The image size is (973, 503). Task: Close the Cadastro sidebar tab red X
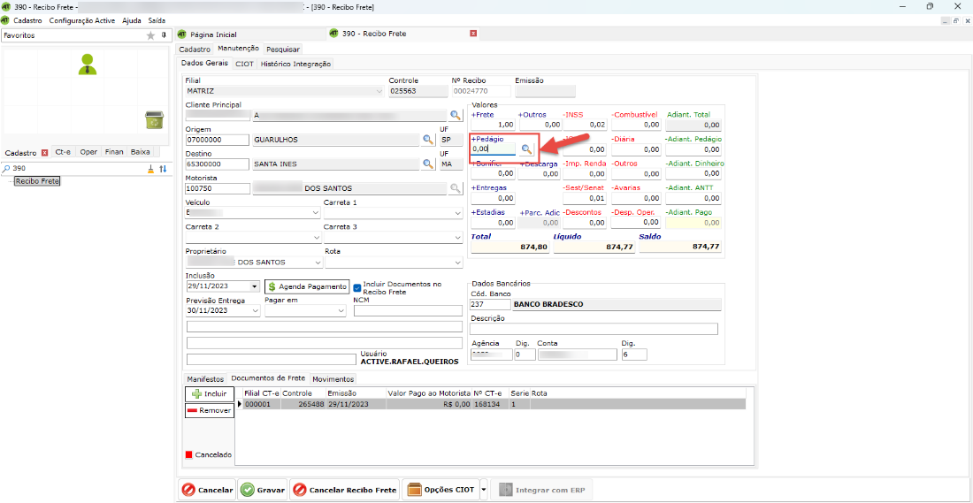click(44, 152)
